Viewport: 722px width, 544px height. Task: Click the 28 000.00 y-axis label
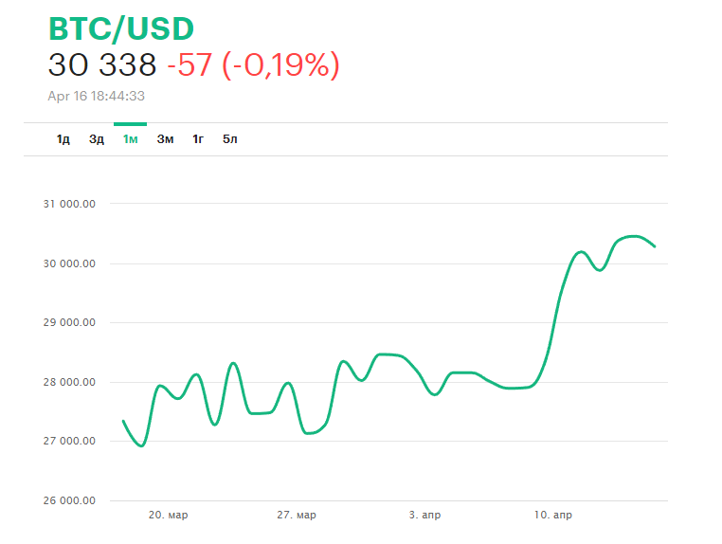coord(71,383)
